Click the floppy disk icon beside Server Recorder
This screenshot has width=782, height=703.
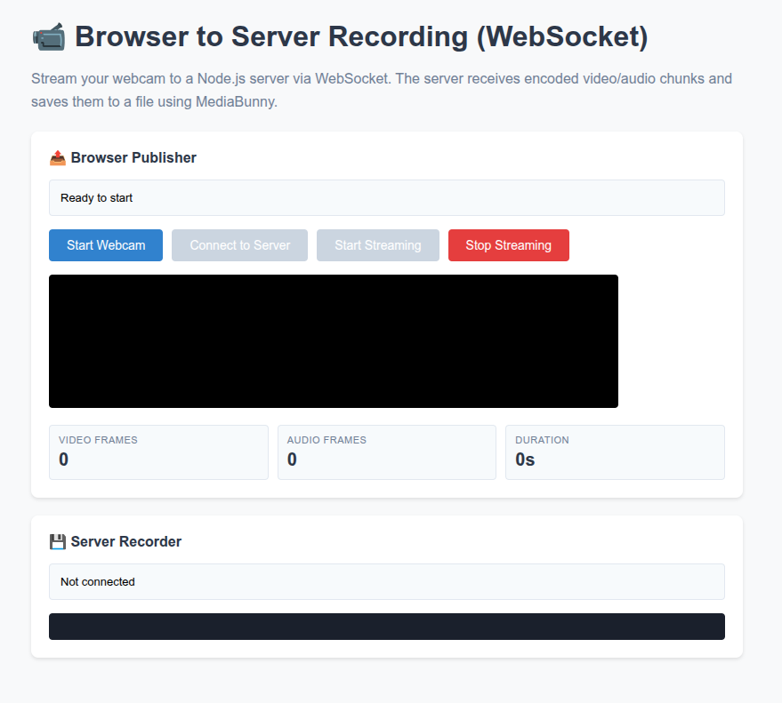point(58,542)
